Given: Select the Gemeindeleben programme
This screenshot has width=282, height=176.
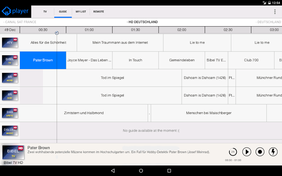Looking at the screenshot, I should (x=182, y=60).
